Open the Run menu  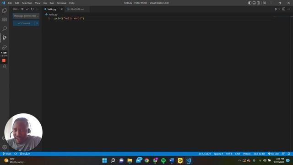pyautogui.click(x=52, y=3)
